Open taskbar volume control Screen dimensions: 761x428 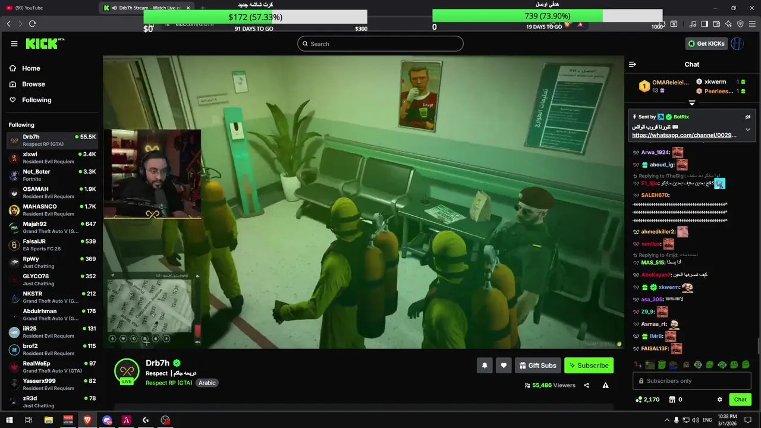[x=696, y=420]
